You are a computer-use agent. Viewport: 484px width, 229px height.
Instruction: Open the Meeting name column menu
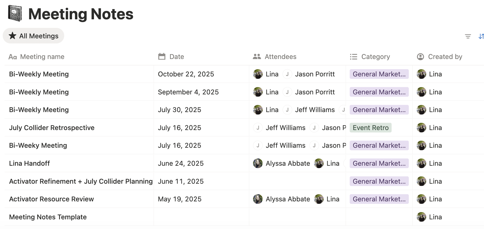pos(42,57)
